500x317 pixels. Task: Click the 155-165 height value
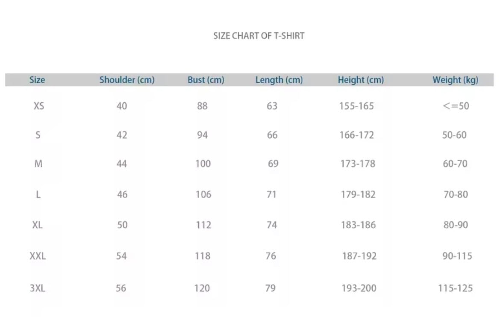356,106
